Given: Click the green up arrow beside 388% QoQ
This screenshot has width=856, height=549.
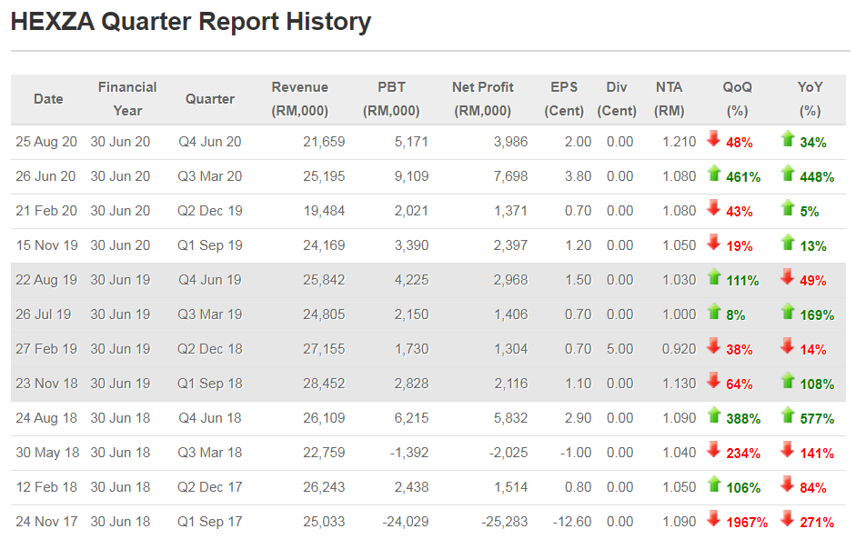Looking at the screenshot, I should pyautogui.click(x=713, y=415).
